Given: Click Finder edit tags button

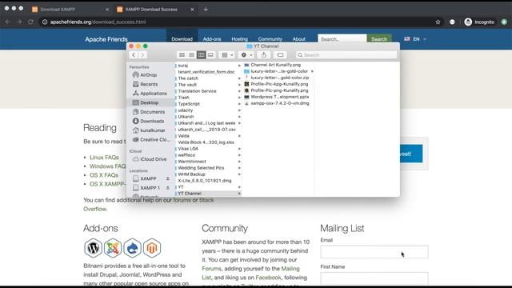Looking at the screenshot, I should [x=280, y=55].
